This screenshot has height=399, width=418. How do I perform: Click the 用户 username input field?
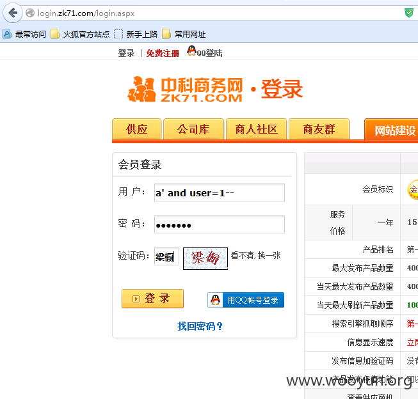coord(220,192)
